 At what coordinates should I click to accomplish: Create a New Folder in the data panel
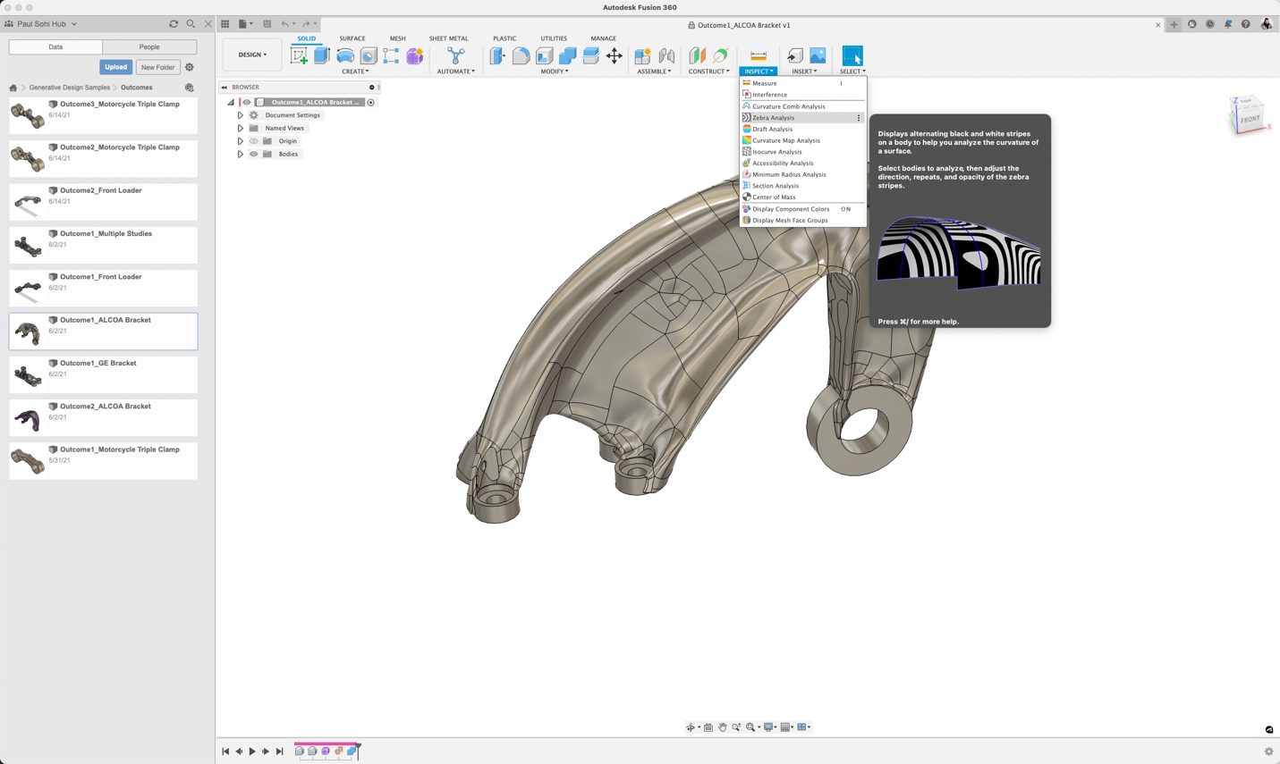click(157, 66)
